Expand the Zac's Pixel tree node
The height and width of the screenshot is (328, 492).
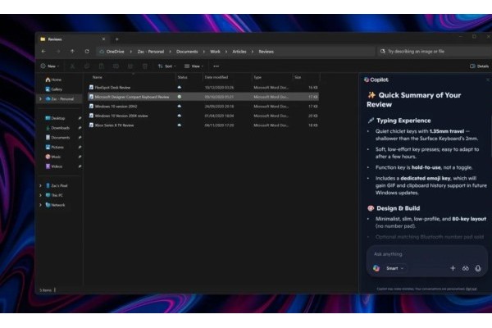[40, 185]
